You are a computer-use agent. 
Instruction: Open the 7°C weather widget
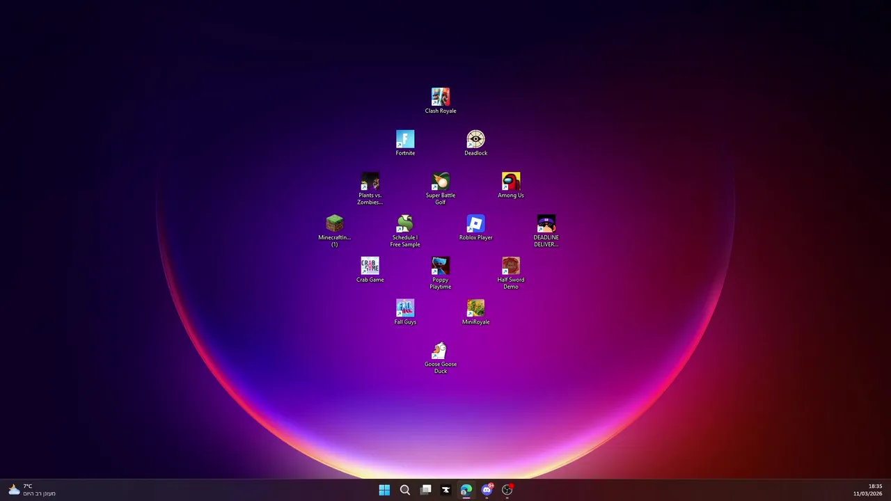[x=32, y=490]
